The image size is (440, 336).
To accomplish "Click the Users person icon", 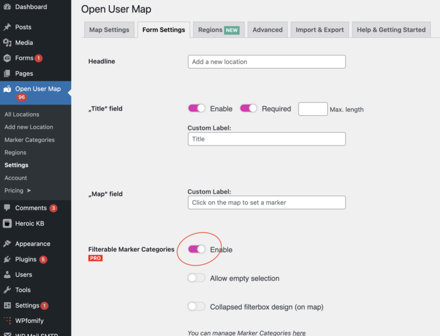I will [x=7, y=275].
